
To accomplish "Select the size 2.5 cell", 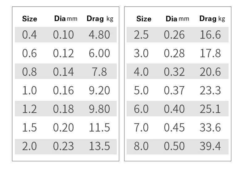I will pos(141,35).
